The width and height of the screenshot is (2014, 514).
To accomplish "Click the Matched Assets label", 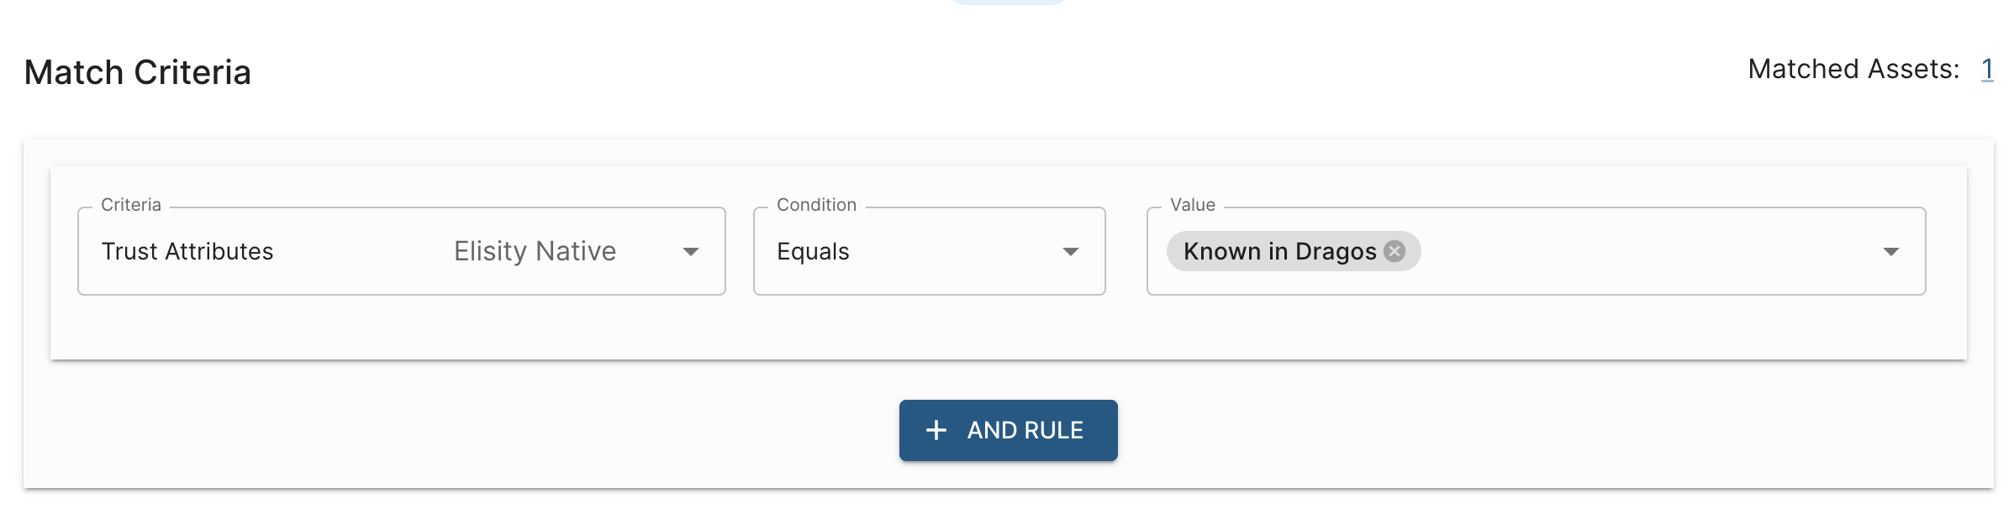I will (1853, 69).
